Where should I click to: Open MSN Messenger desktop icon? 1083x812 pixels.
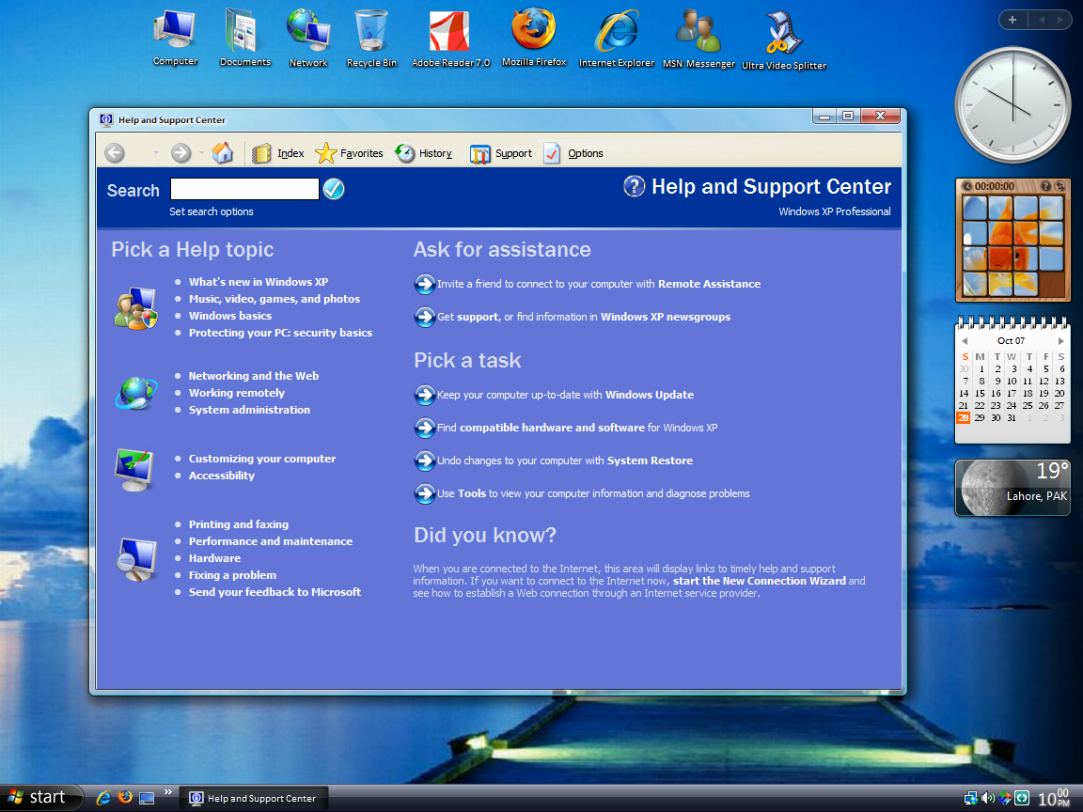(698, 38)
